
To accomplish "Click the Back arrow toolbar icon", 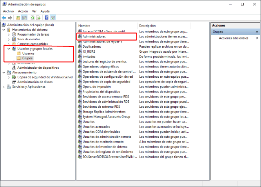I will [4, 18].
